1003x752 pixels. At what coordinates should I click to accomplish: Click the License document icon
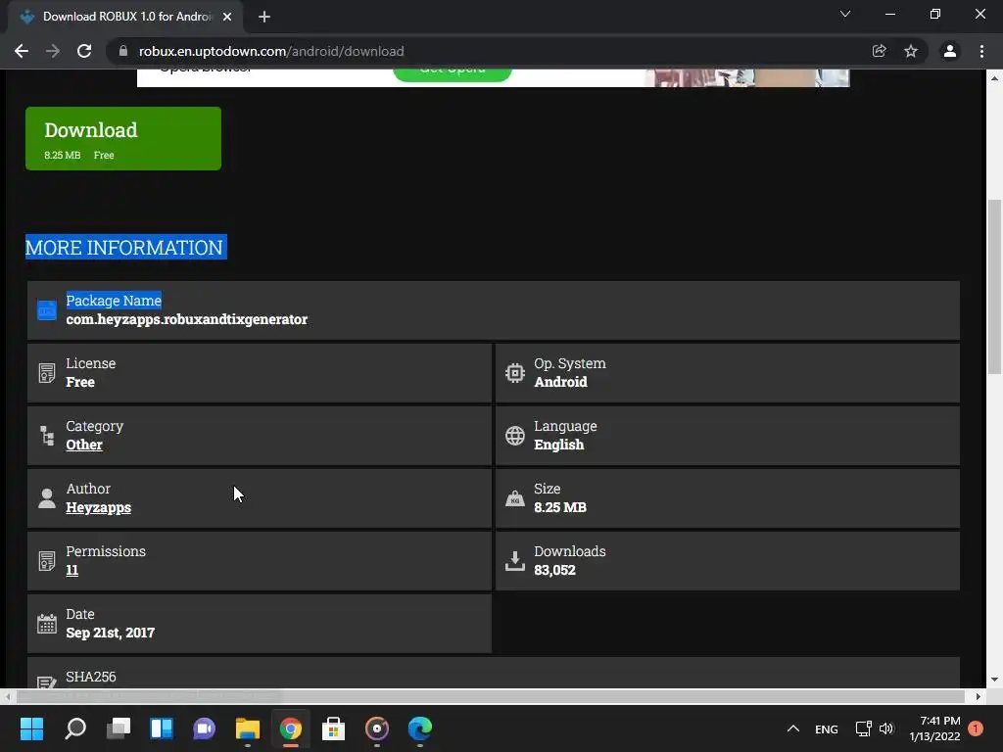[x=47, y=373]
